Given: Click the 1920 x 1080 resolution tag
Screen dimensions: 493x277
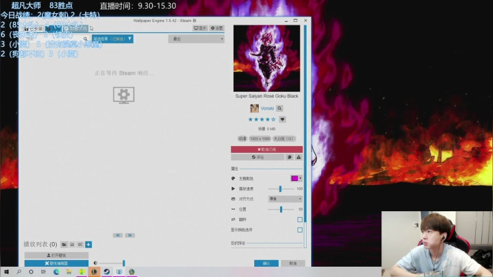Looking at the screenshot, I should [x=260, y=138].
